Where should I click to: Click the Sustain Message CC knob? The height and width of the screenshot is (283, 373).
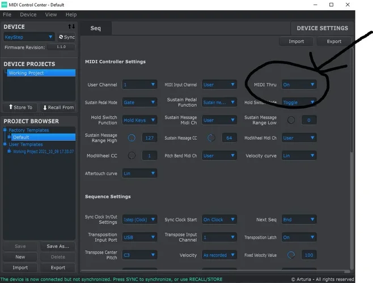click(211, 138)
